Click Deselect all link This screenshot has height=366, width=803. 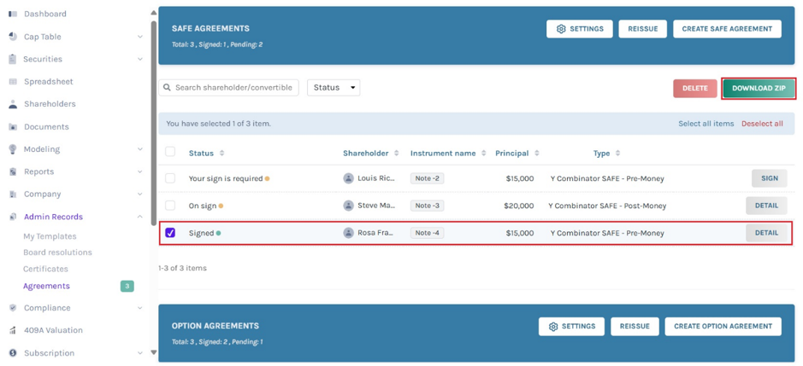pyautogui.click(x=762, y=124)
